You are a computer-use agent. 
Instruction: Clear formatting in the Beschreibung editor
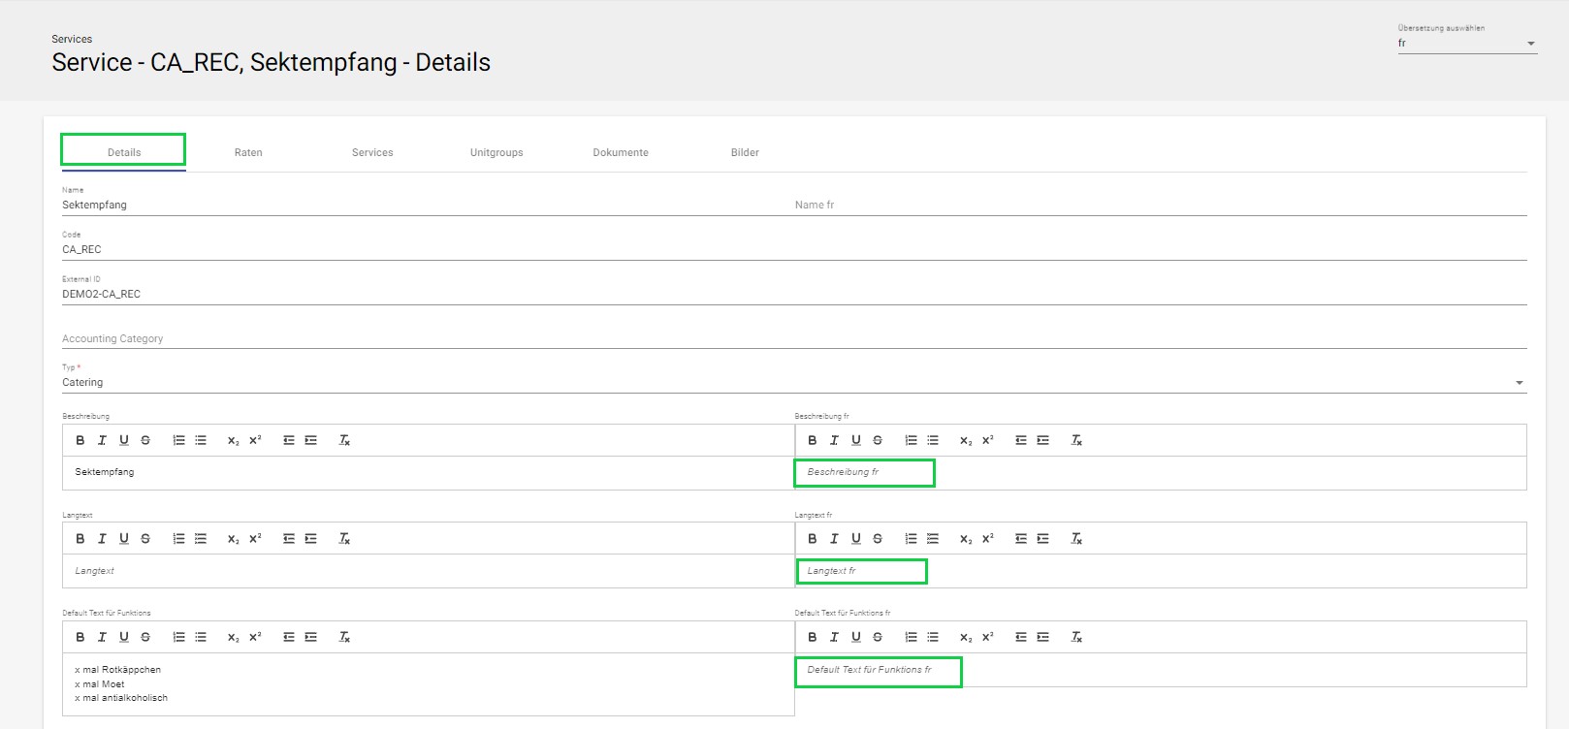pyautogui.click(x=344, y=440)
